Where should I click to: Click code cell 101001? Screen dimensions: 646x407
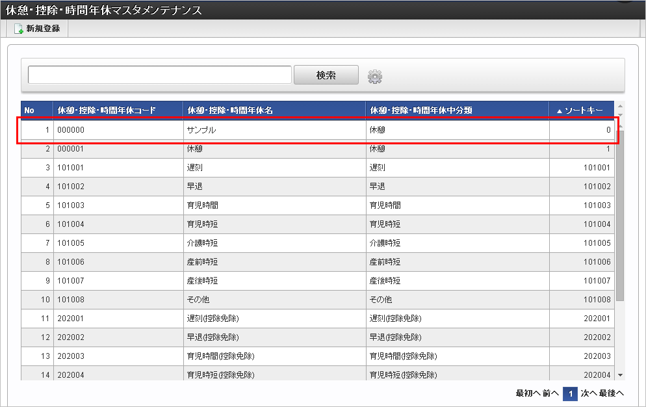click(x=118, y=168)
